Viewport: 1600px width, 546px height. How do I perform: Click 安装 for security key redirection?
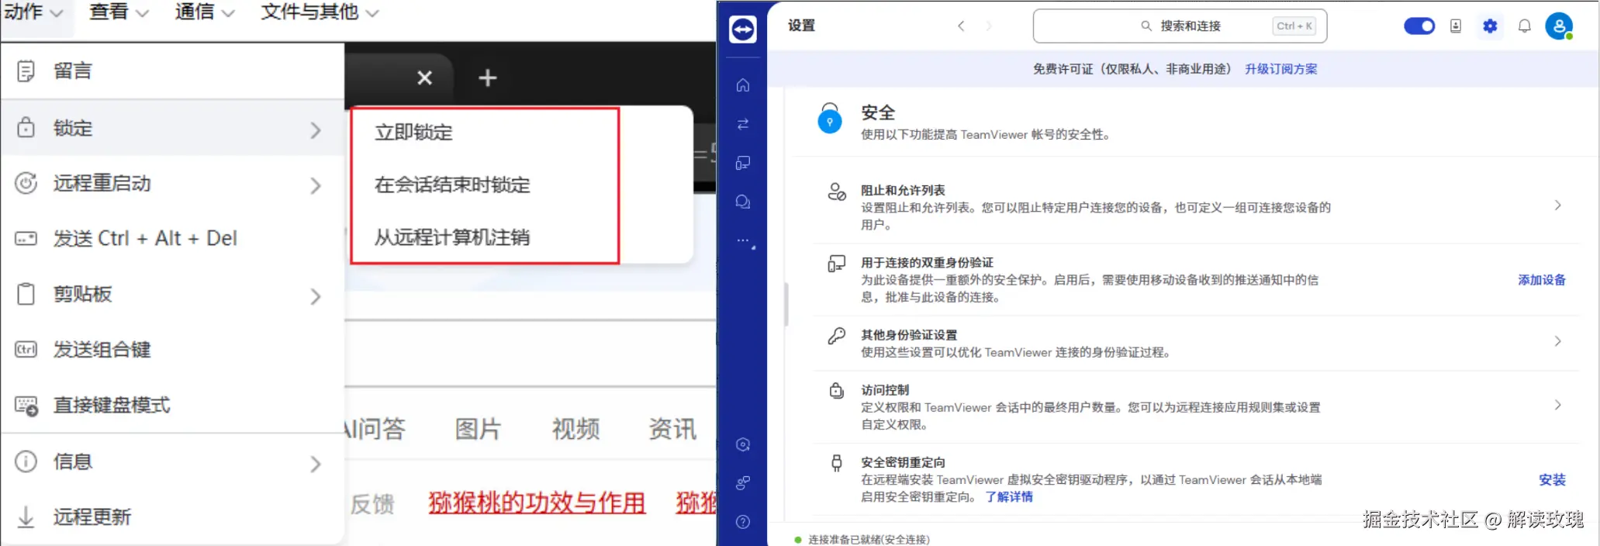[1552, 480]
